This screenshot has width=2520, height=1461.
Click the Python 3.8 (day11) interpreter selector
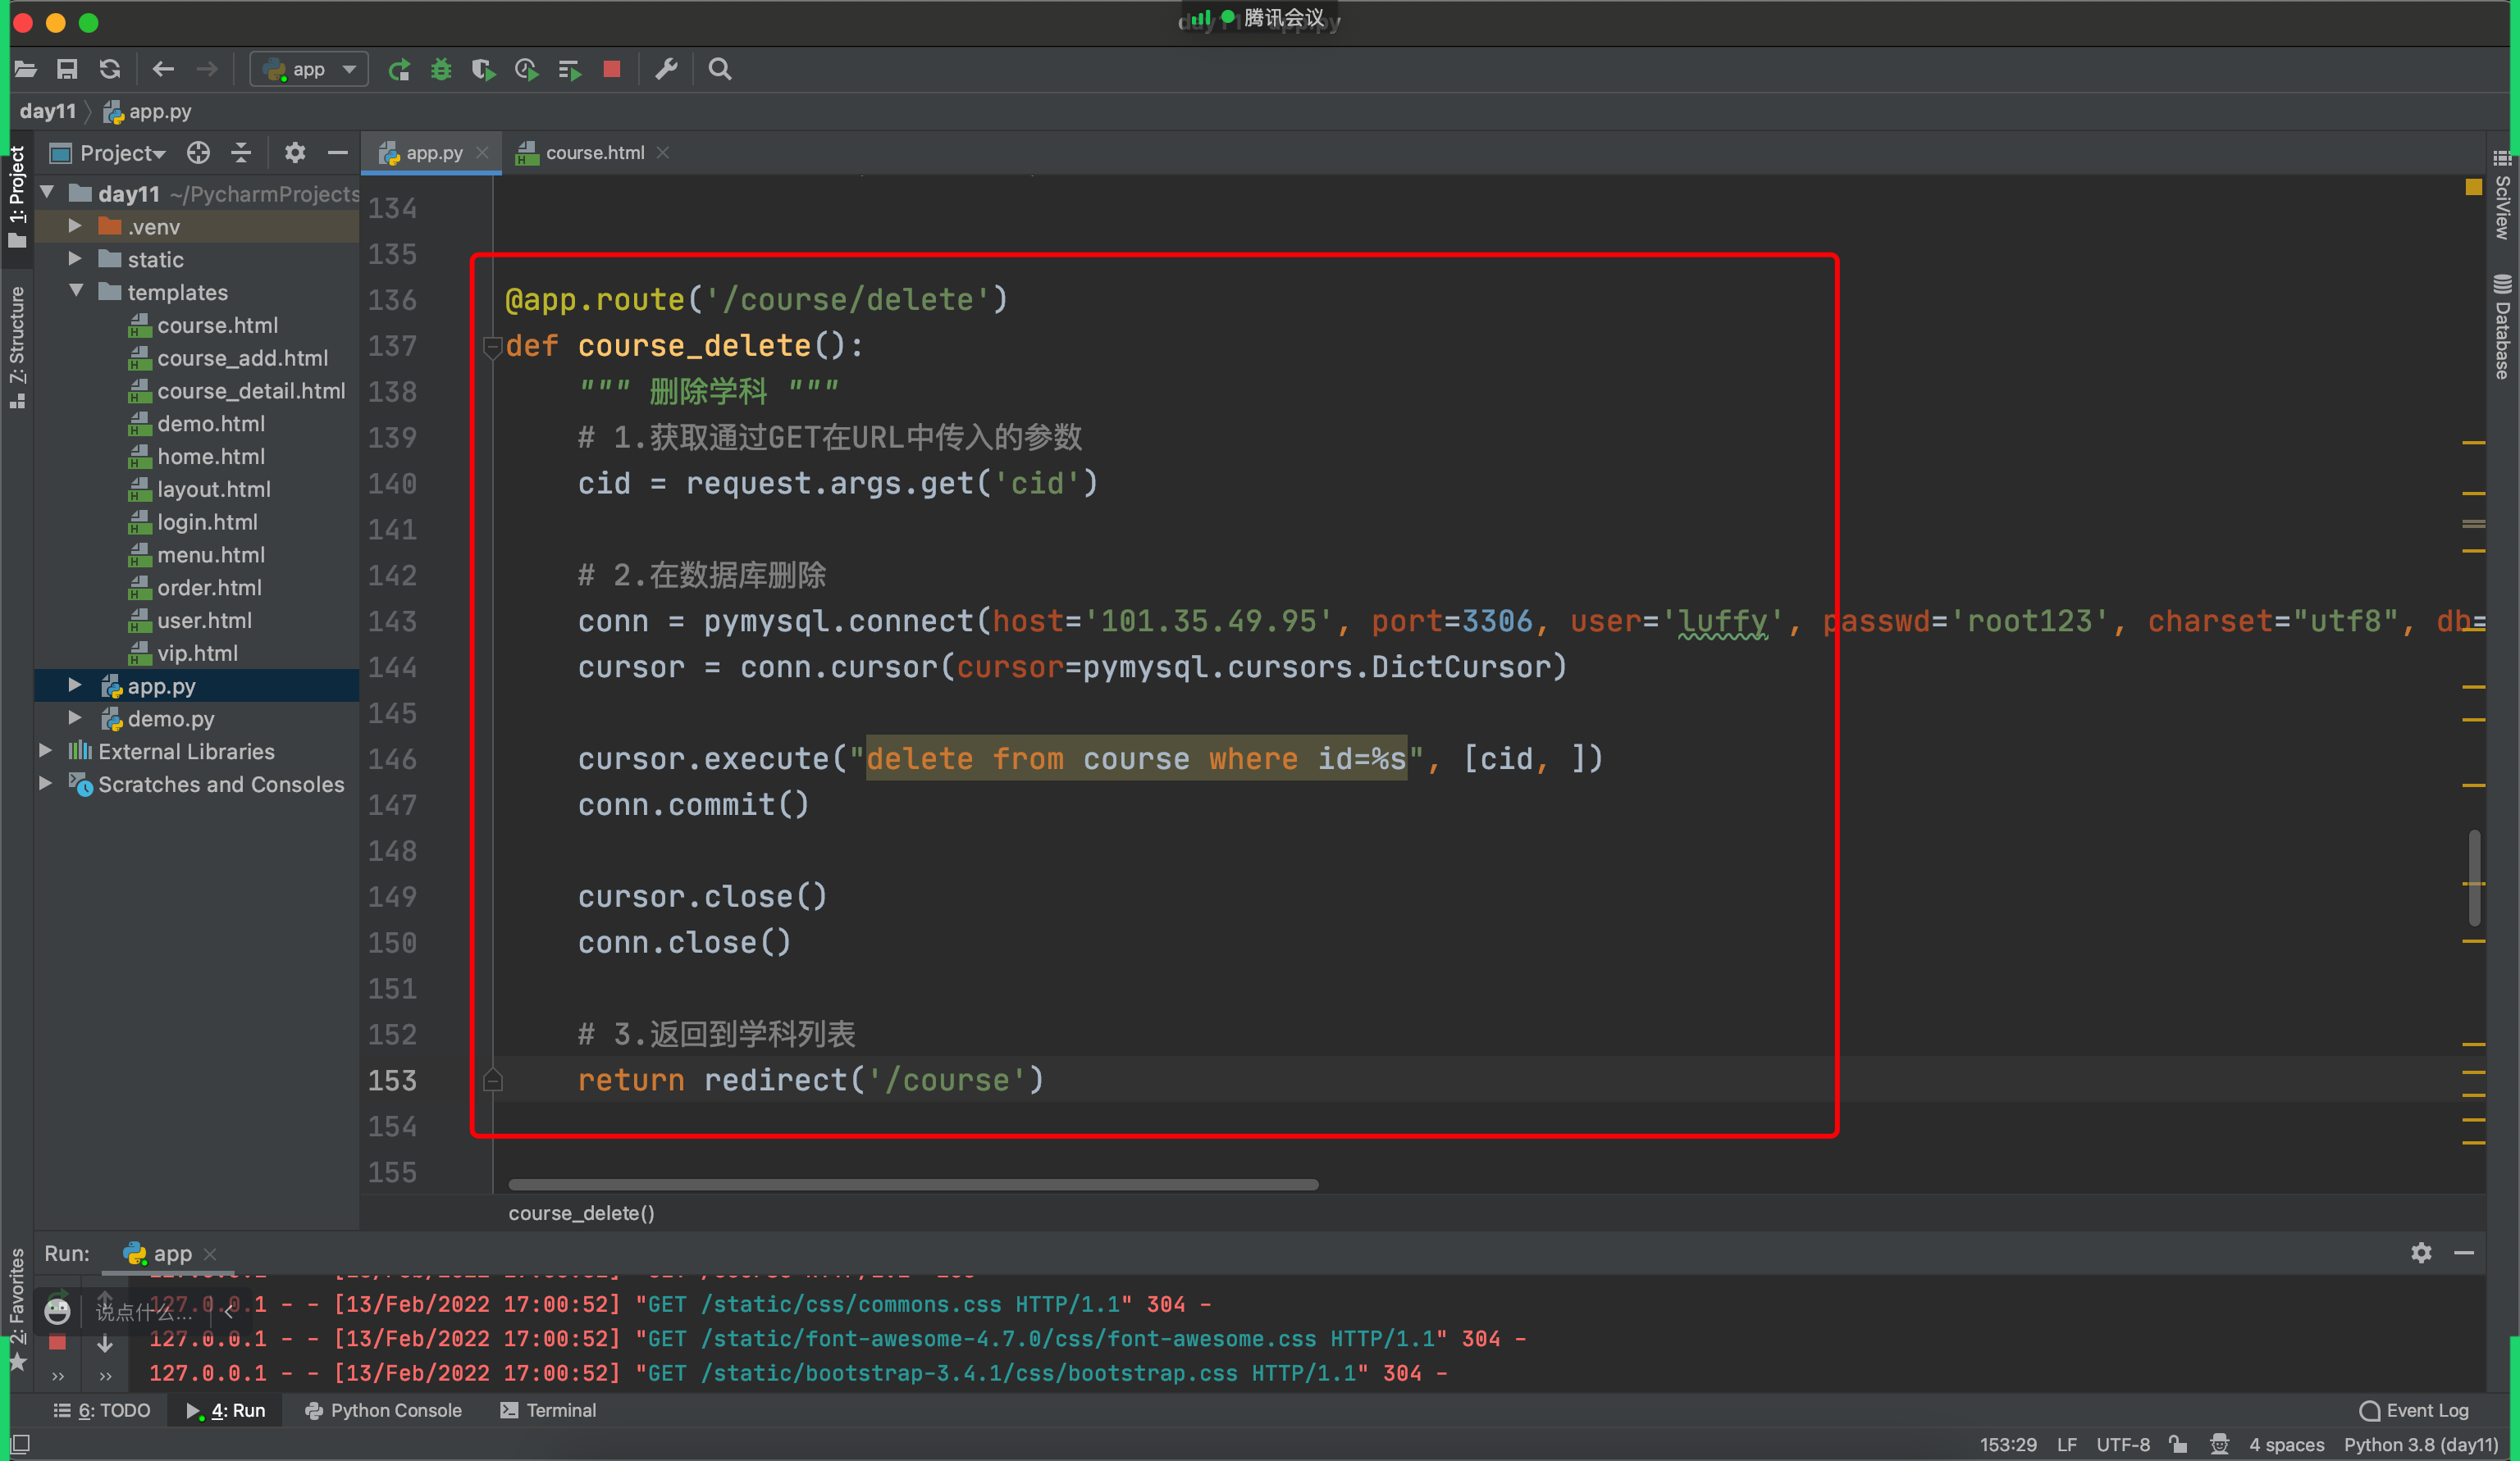pos(2420,1444)
